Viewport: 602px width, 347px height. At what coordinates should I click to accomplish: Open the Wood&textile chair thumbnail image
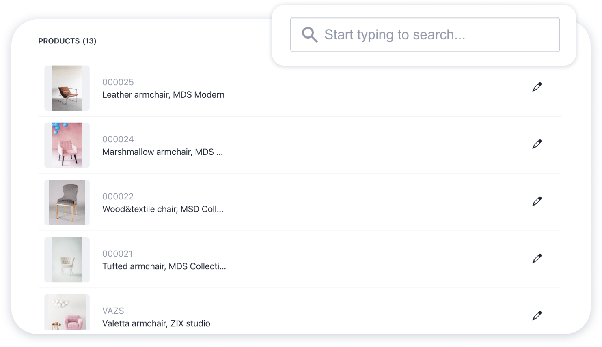(67, 202)
